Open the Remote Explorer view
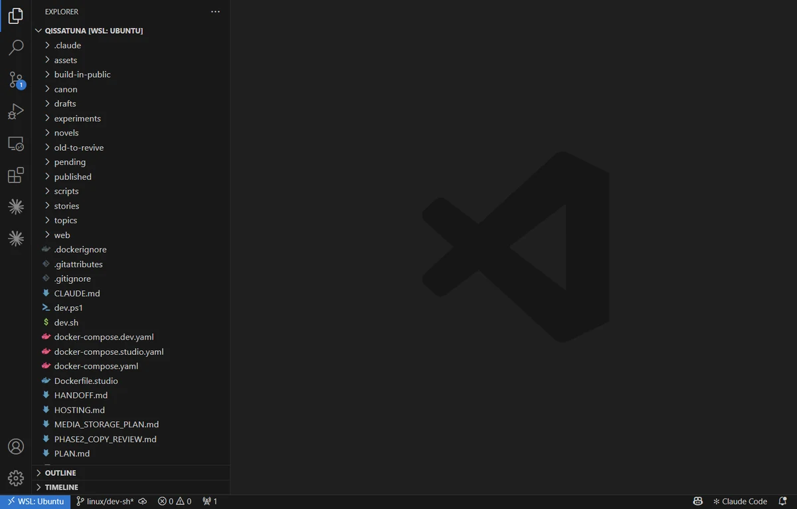Image resolution: width=797 pixels, height=509 pixels. 16,144
